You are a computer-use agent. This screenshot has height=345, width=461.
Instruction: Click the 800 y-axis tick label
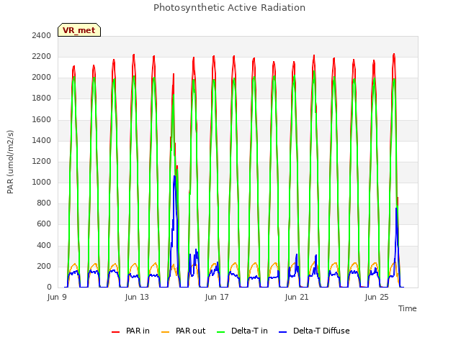(x=44, y=203)
